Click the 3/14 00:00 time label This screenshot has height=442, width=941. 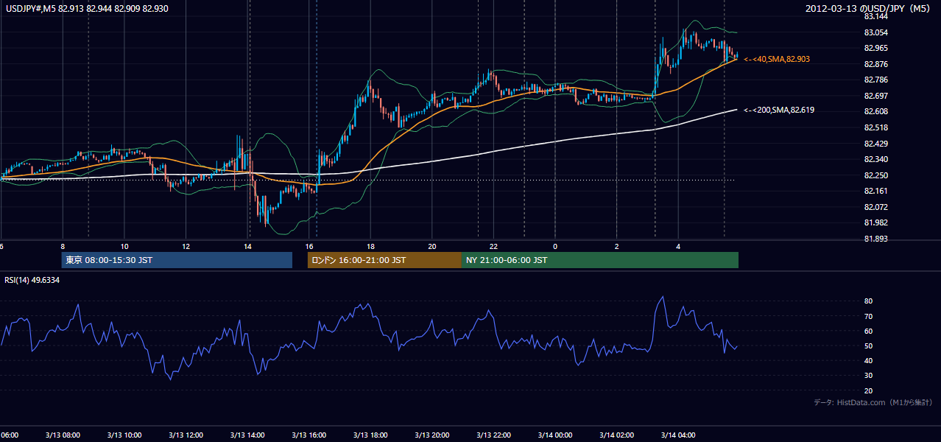click(555, 435)
